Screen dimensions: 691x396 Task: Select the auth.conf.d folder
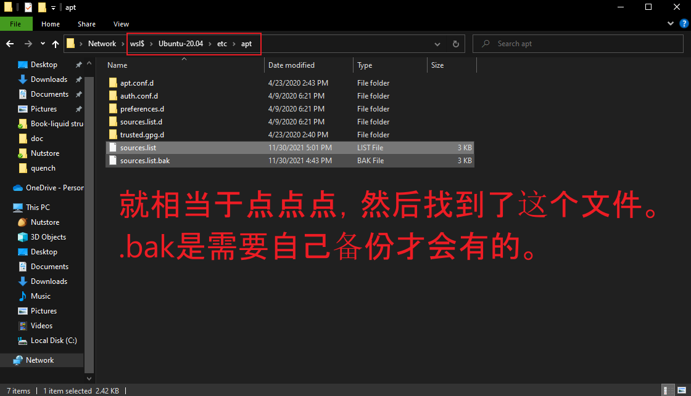(139, 96)
